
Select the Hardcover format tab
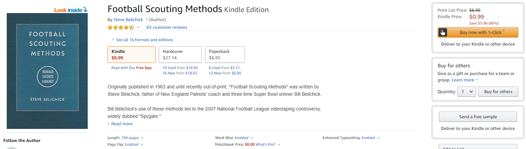click(180, 55)
